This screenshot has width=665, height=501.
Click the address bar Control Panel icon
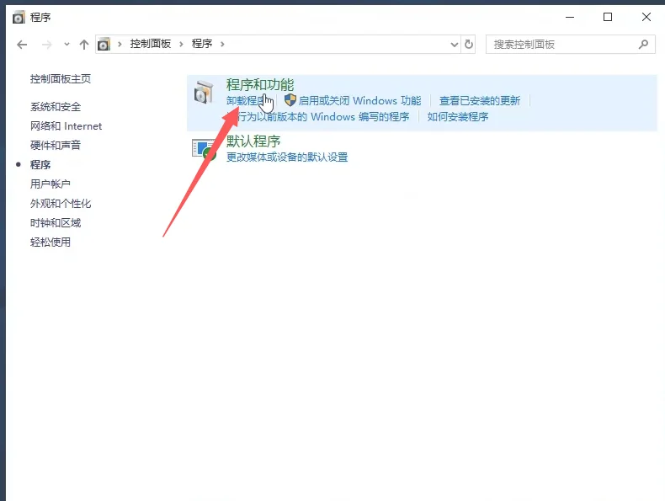tap(104, 44)
